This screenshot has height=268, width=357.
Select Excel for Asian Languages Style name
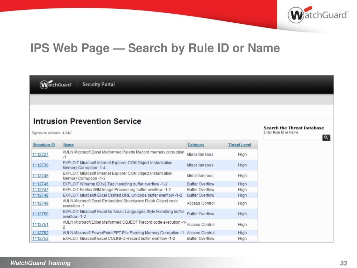click(x=123, y=214)
